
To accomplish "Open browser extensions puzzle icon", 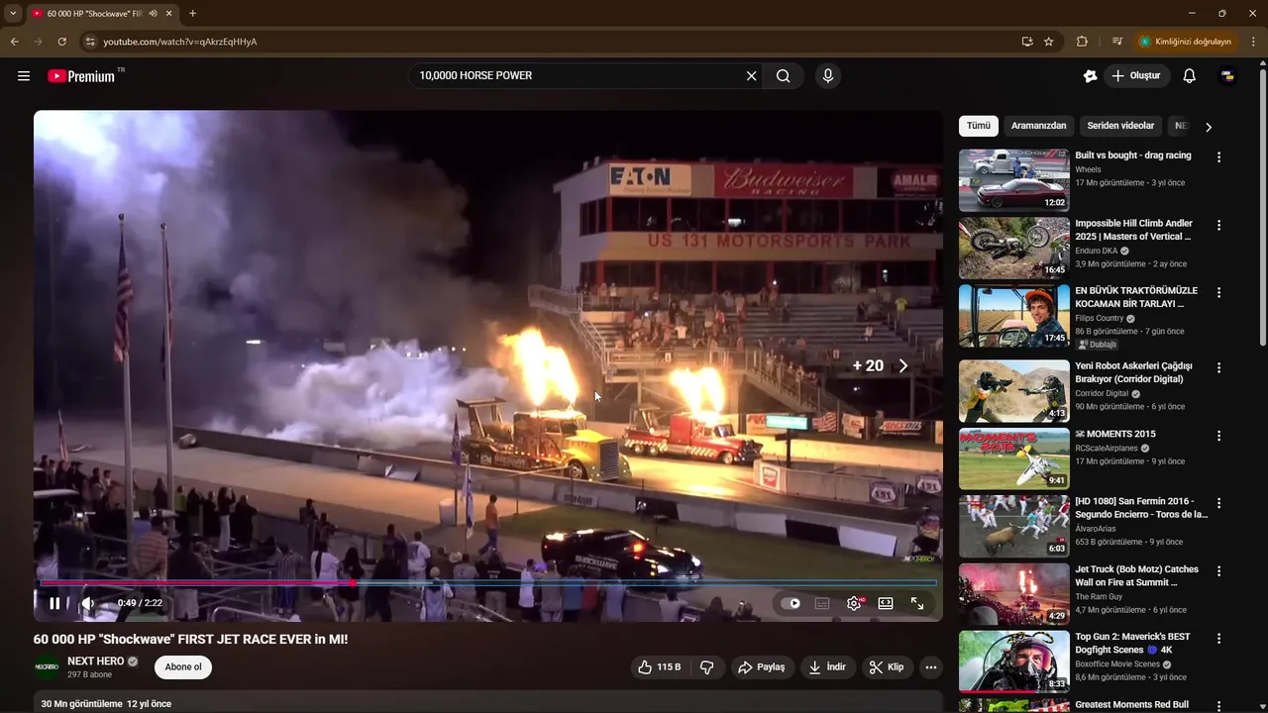I will click(x=1082, y=42).
